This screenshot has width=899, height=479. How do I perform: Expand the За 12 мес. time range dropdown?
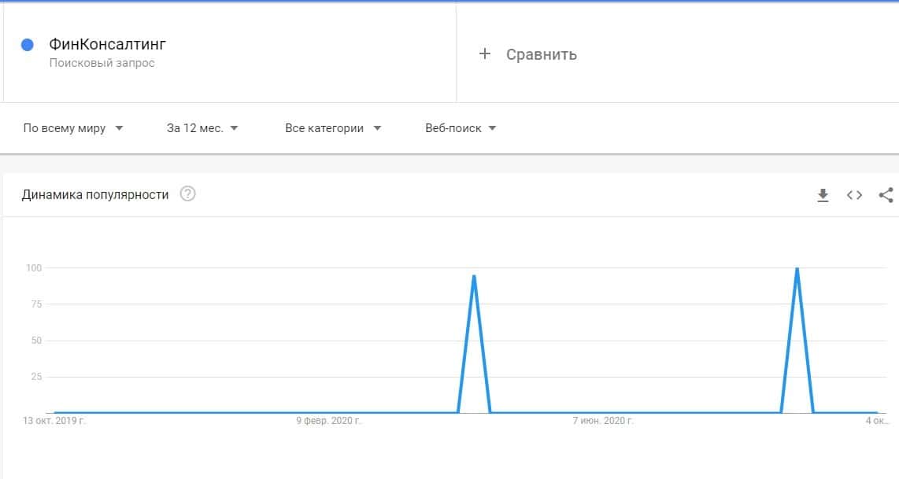click(202, 128)
